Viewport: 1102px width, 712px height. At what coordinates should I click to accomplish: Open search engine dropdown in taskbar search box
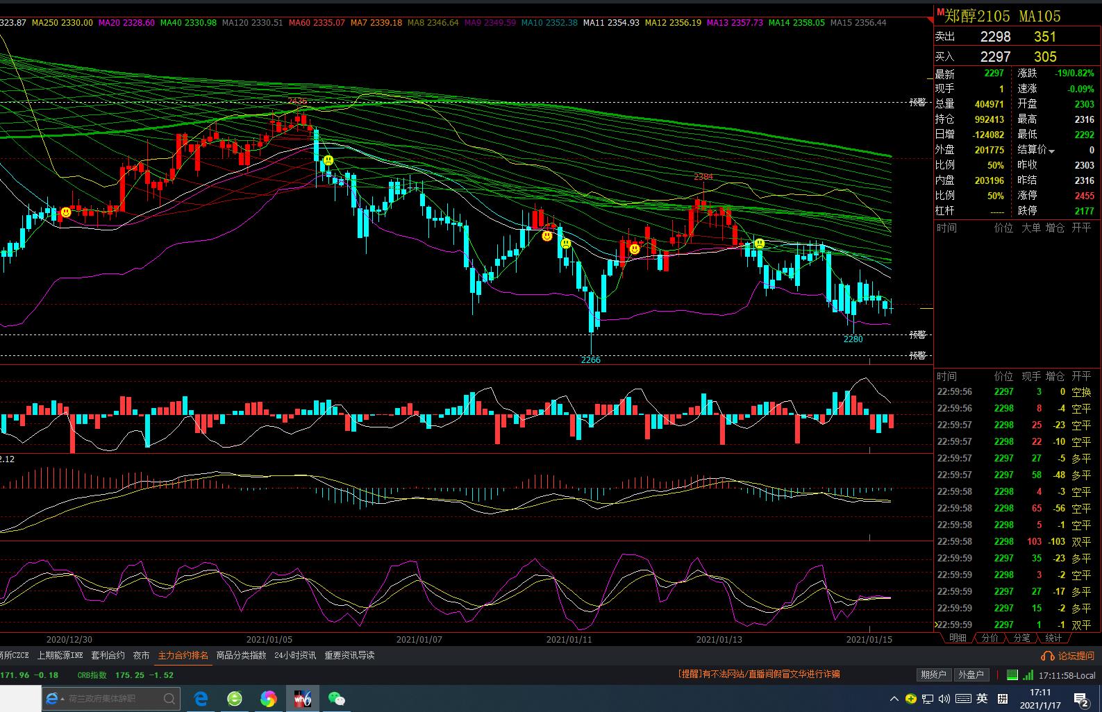point(53,699)
